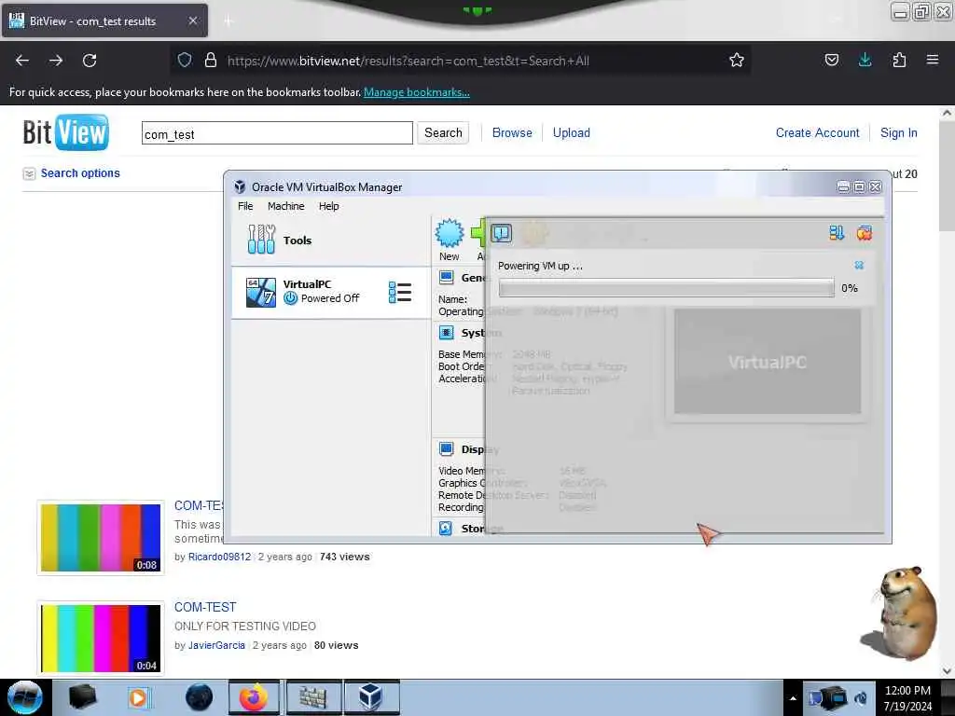
Task: Click the Firefox taskbar icon
Action: click(x=254, y=697)
